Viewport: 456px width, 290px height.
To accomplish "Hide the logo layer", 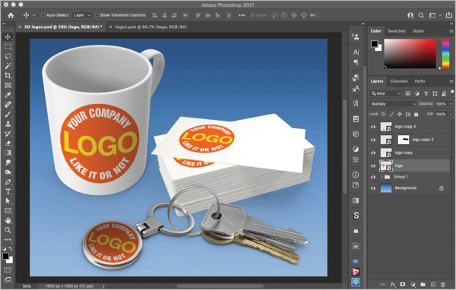I will pos(373,166).
